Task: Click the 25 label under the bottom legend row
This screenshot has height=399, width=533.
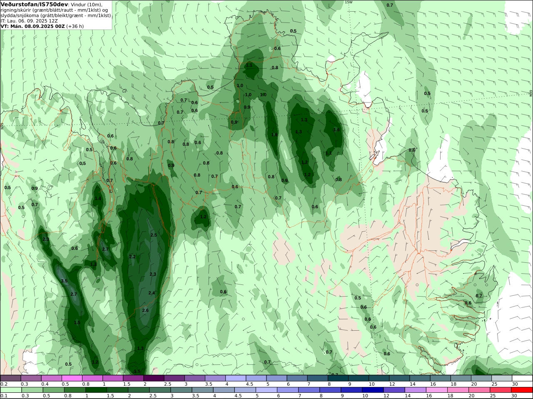Action: tap(493, 396)
